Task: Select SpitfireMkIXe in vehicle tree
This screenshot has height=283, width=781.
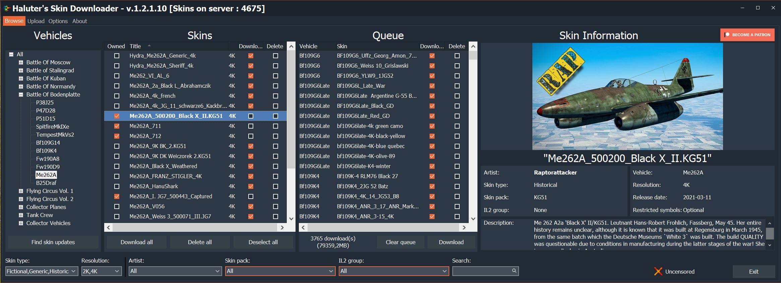Action: pyautogui.click(x=53, y=127)
